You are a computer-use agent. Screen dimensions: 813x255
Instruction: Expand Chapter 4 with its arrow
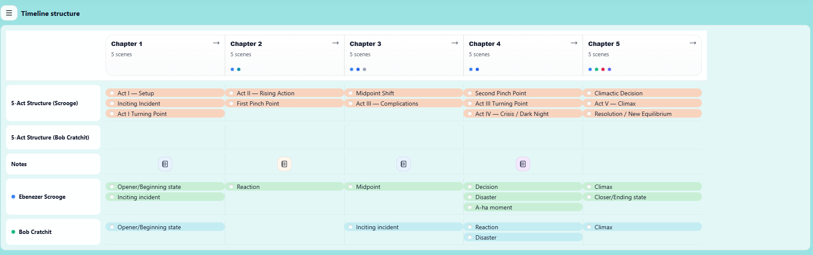pos(574,43)
